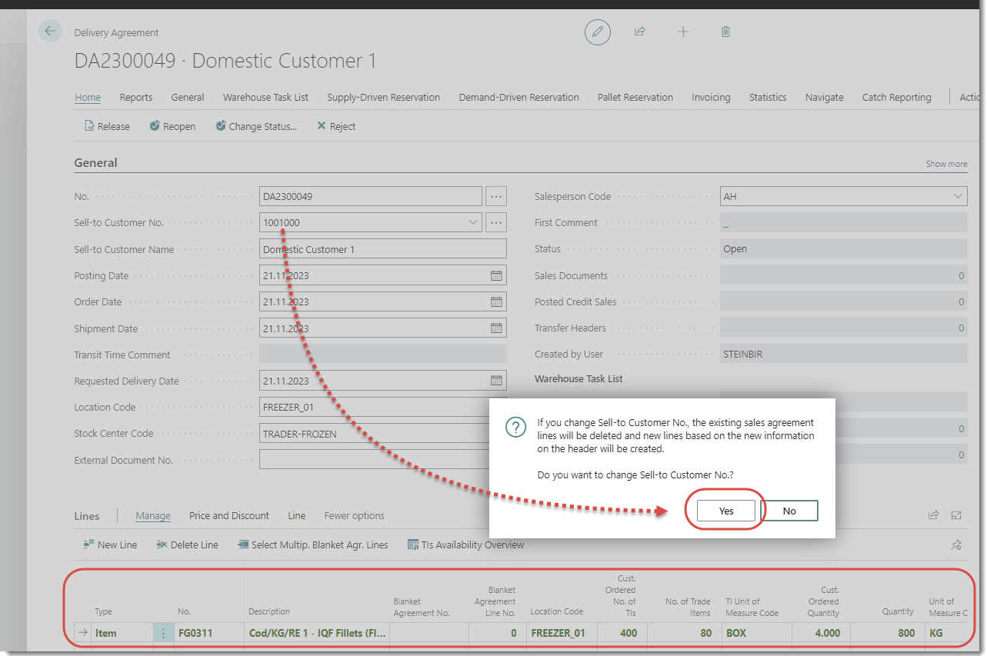This screenshot has height=656, width=987.
Task: Click Show more in General section
Action: (946, 164)
